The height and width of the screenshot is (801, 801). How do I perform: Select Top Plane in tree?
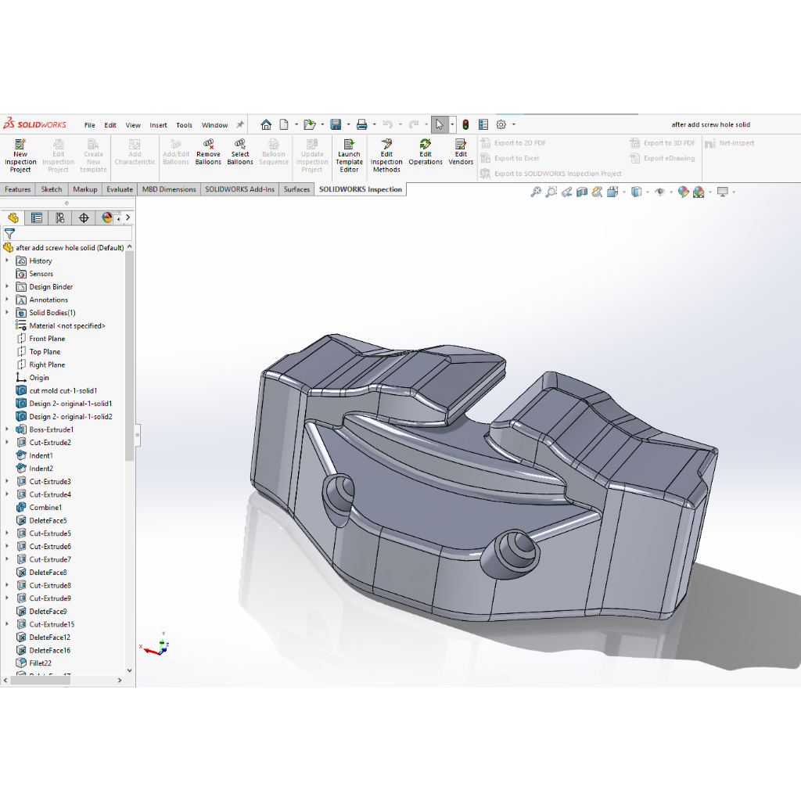pos(45,351)
